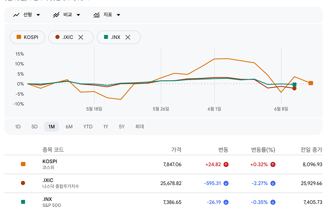
Task: Switch to the YTD time range
Action: coord(88,127)
